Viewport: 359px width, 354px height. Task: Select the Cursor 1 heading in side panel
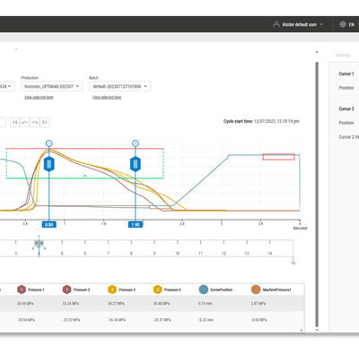tap(346, 73)
